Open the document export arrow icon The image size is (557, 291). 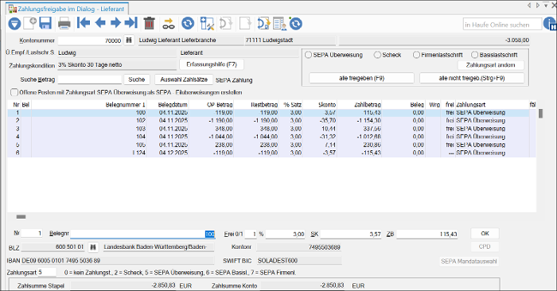click(263, 24)
